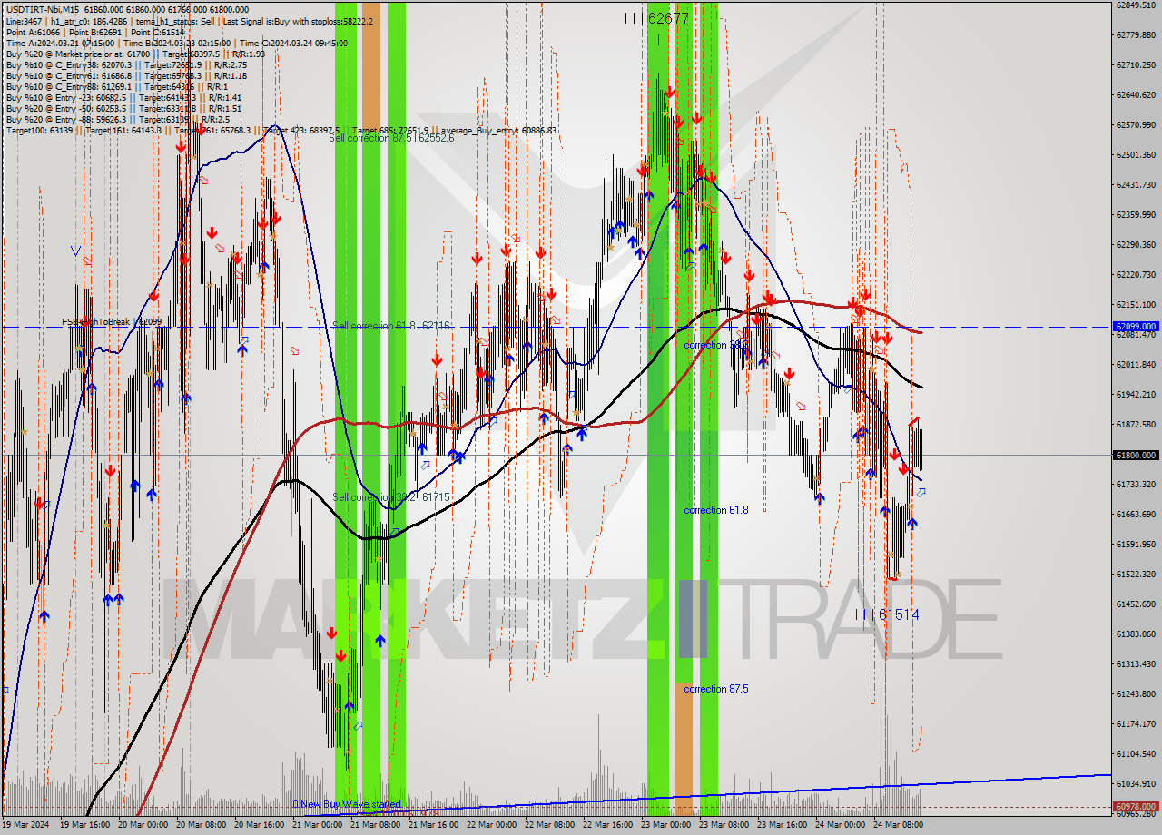This screenshot has width=1162, height=835.
Task: Click the '21 Mar 00:00' time axis label
Action: (x=319, y=825)
